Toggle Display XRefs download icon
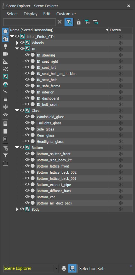Screen dimensions: 135x275 (x=5, y=84)
